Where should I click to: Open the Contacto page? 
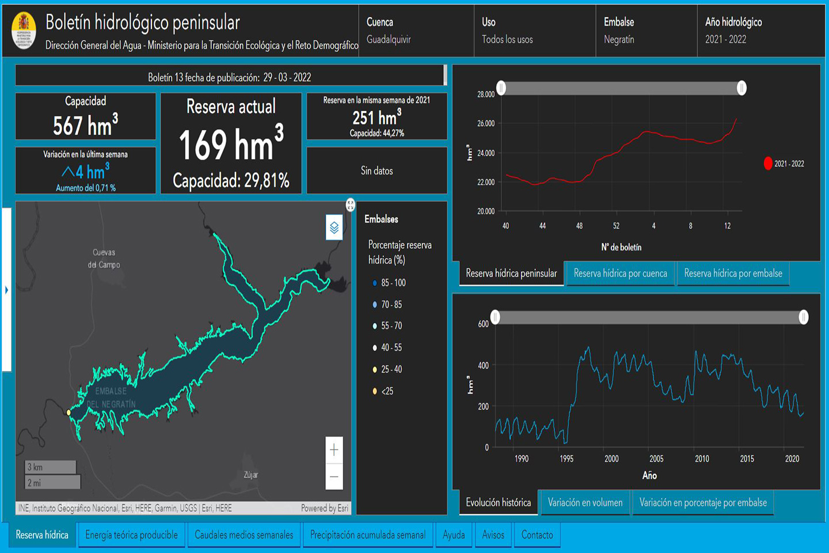coord(537,535)
